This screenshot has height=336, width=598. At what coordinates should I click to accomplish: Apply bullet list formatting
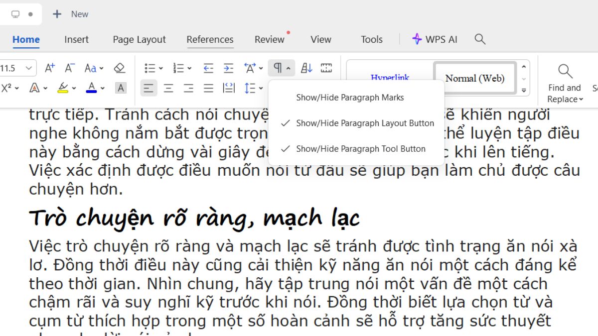click(x=150, y=68)
